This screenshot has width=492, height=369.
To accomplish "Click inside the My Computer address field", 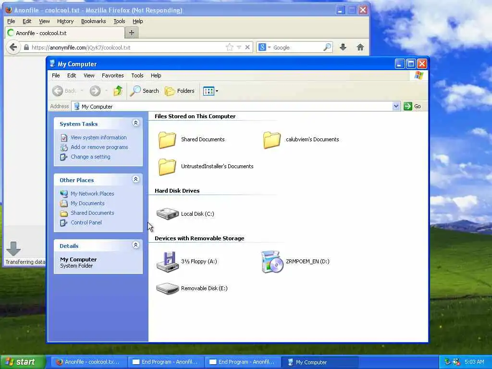I will (x=232, y=106).
